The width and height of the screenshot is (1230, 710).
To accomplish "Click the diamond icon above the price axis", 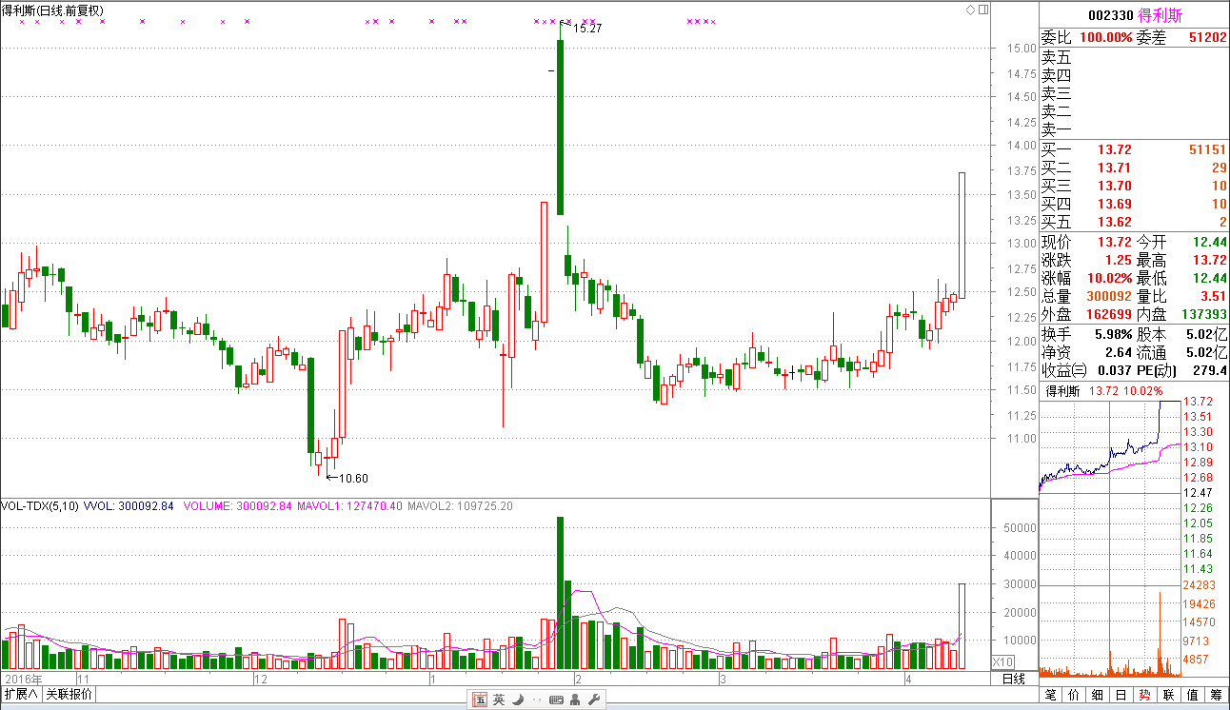I will [x=970, y=10].
